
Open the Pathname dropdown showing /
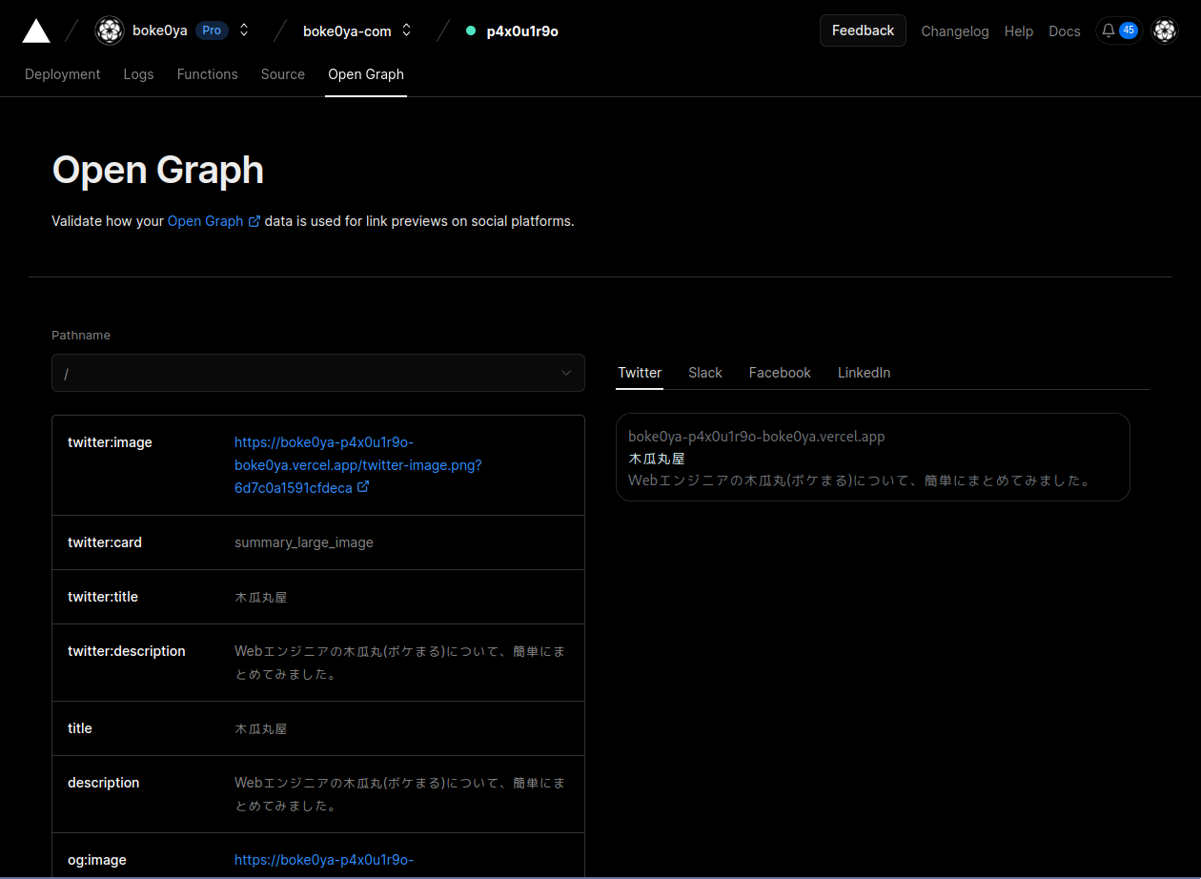318,373
